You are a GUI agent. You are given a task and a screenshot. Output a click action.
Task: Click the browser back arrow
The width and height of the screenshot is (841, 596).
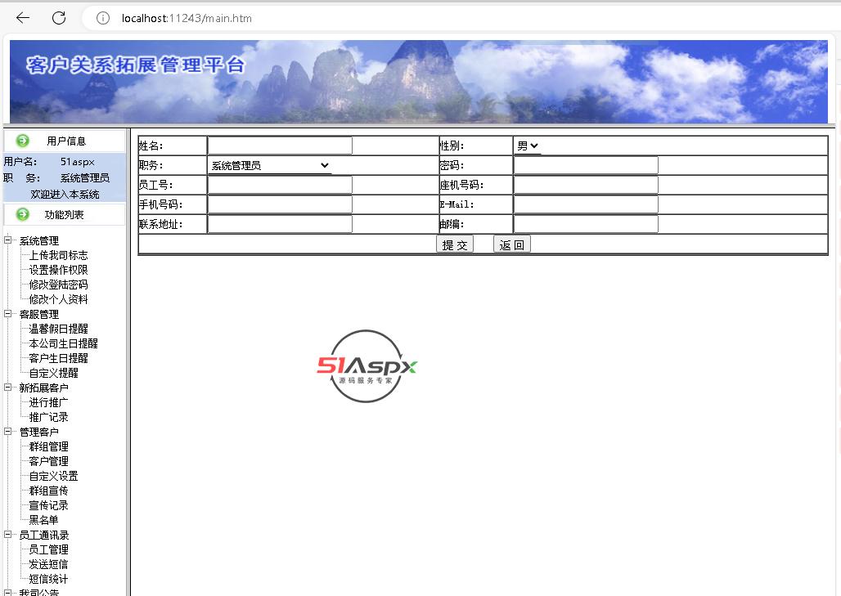coord(23,18)
